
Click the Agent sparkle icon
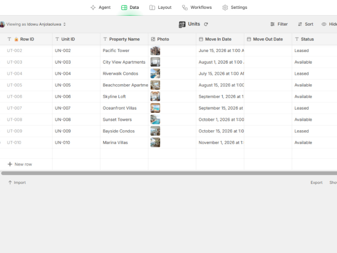(x=93, y=7)
